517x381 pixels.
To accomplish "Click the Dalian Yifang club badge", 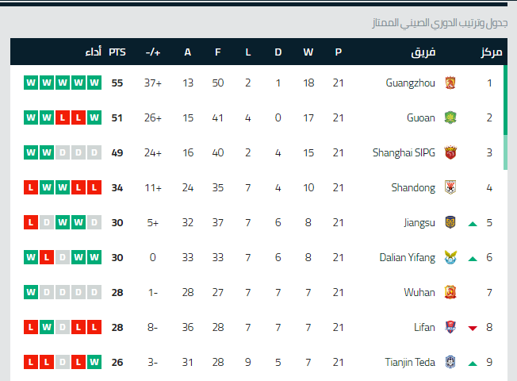I will 450,257.
